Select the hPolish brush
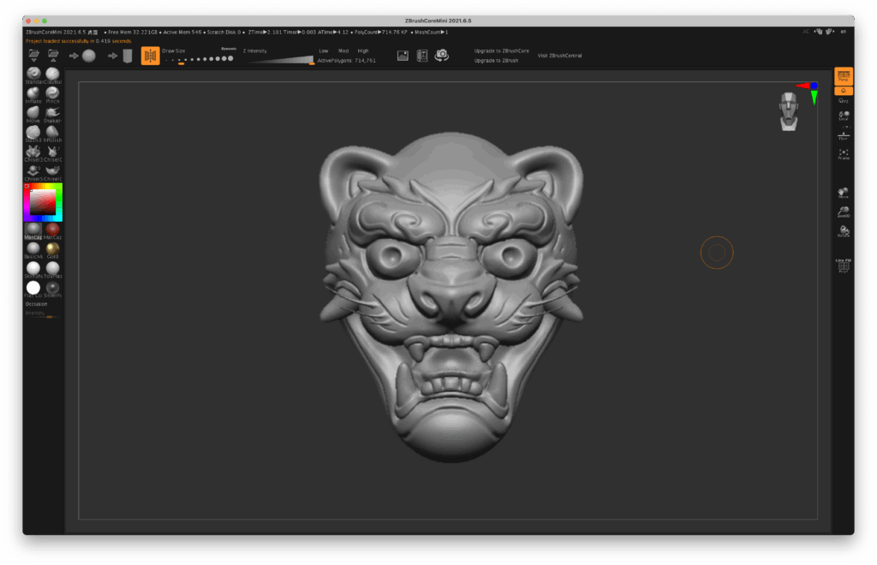Viewport: 877px width, 565px height. (x=52, y=134)
